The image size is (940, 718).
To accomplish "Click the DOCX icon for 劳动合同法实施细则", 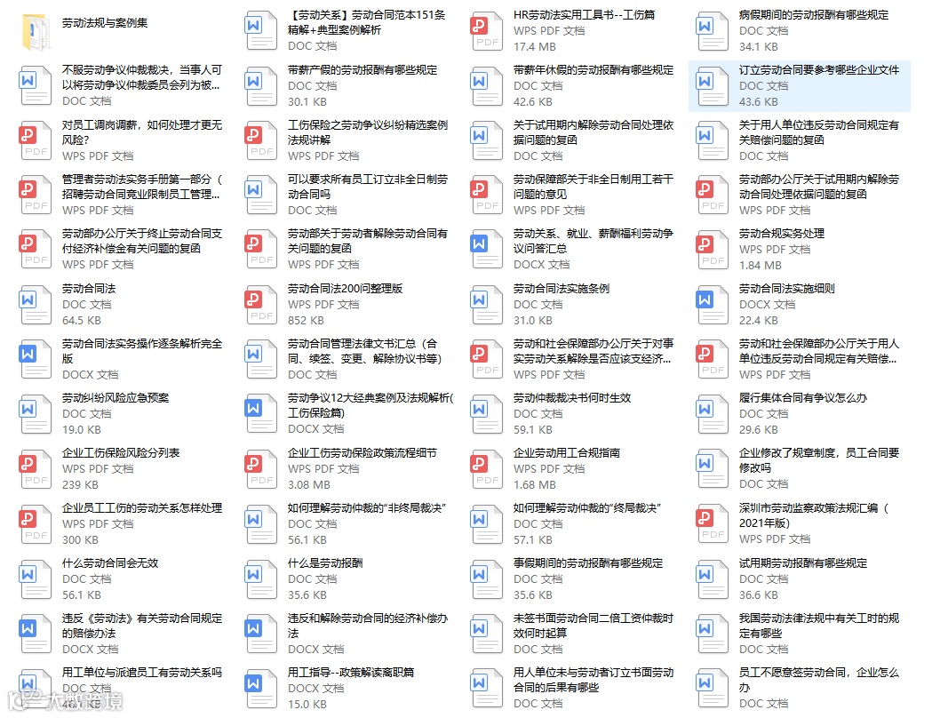I will click(x=713, y=305).
